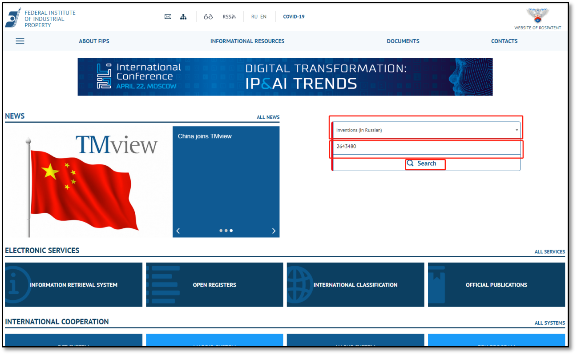Open the RSS feed link
Image resolution: width=577 pixels, height=355 pixels.
229,17
